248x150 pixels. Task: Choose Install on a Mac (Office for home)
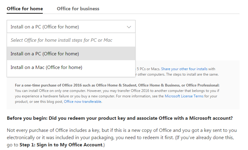(x=46, y=67)
